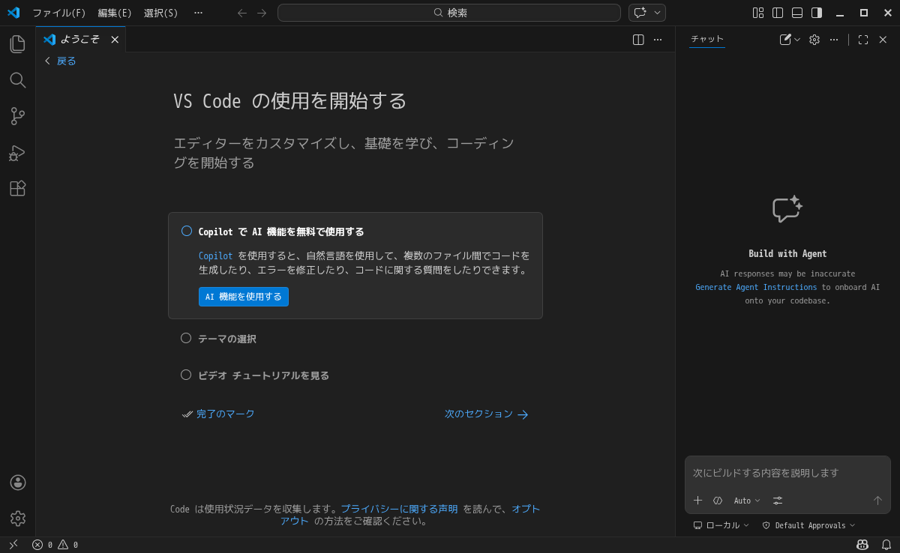Toggle bottom panel visibility
This screenshot has width=900, height=553.
pyautogui.click(x=797, y=13)
